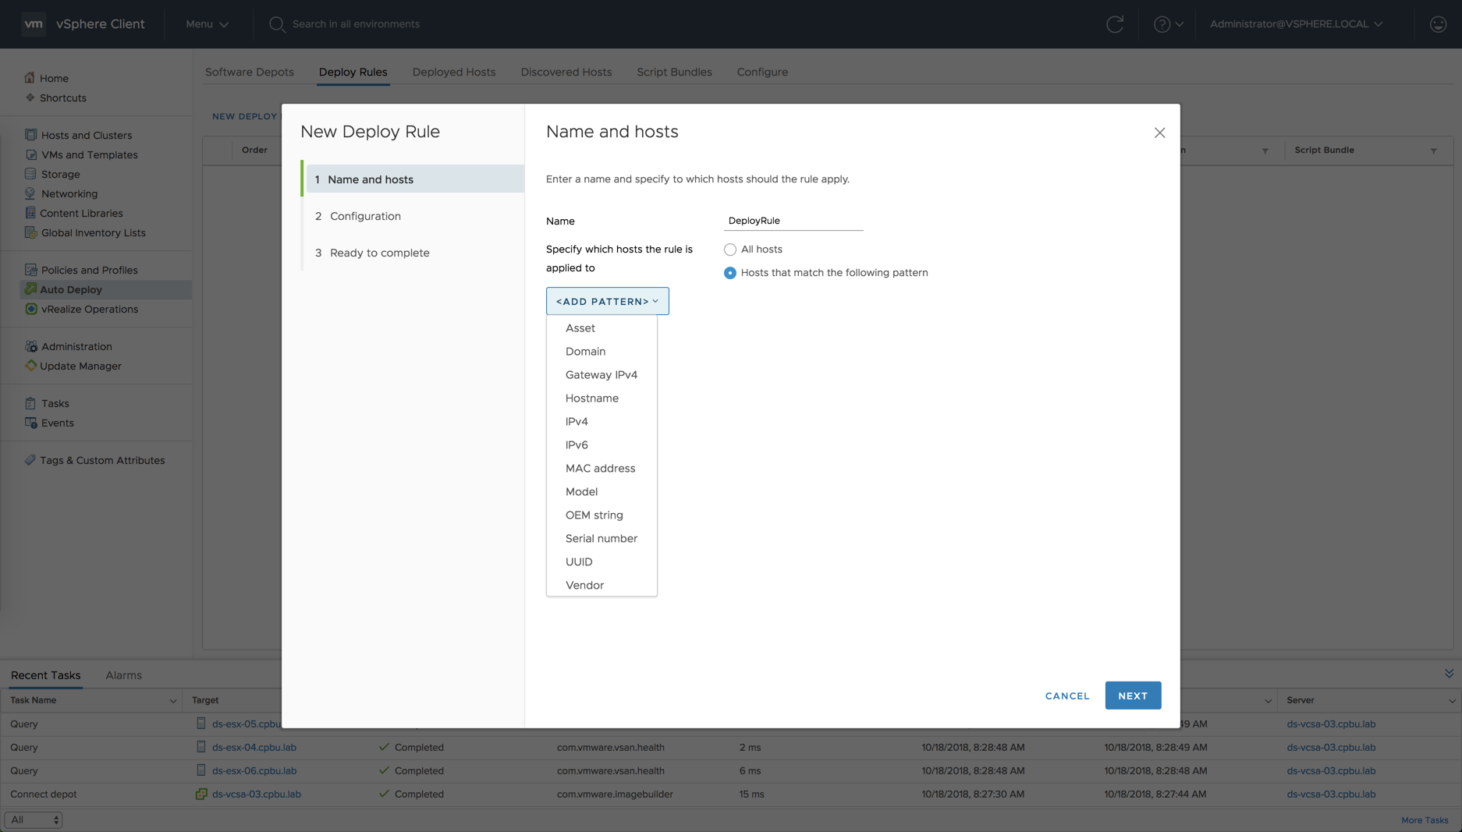The image size is (1462, 832).
Task: Click Policies and Profiles icon
Action: click(x=30, y=270)
